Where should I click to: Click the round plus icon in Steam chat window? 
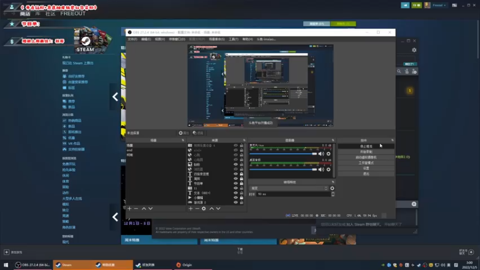(414, 204)
